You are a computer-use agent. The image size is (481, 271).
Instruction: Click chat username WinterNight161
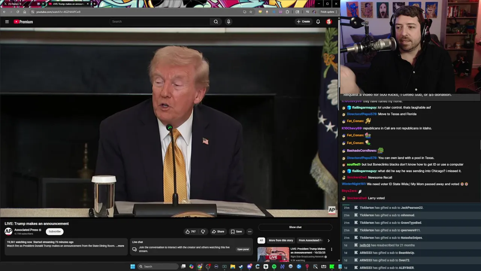click(x=354, y=184)
